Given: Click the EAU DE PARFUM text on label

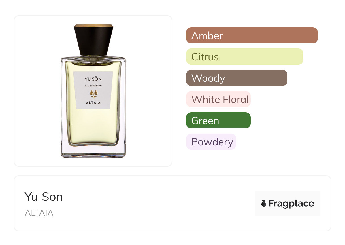Looking at the screenshot, I should (x=93, y=86).
